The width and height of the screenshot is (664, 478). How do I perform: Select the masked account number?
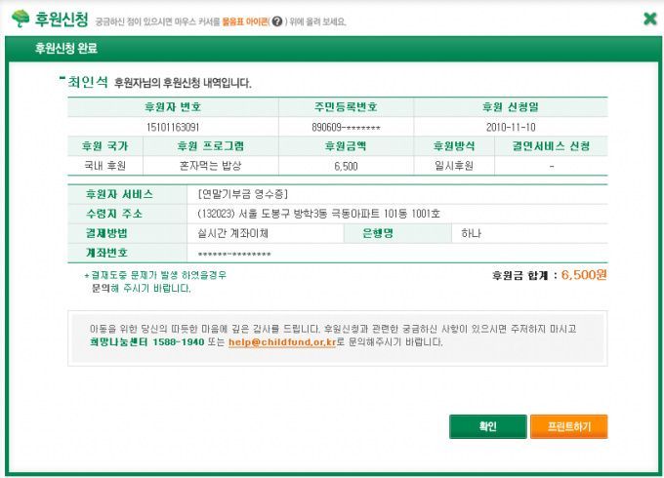pos(234,255)
